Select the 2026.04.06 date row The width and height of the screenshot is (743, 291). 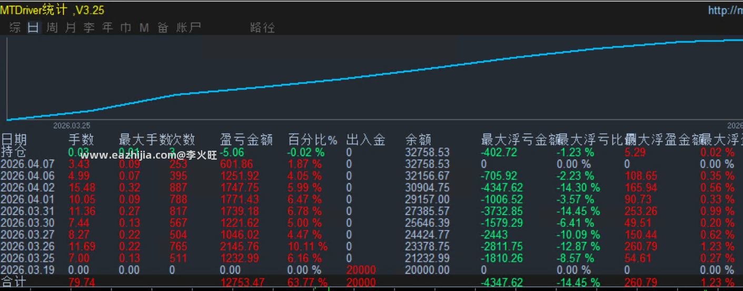point(27,175)
